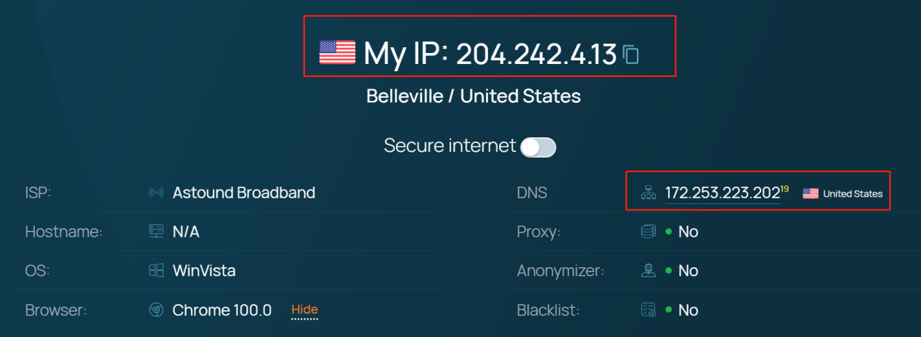Click the DNS United States flag icon
The image size is (921, 337).
[x=811, y=194]
